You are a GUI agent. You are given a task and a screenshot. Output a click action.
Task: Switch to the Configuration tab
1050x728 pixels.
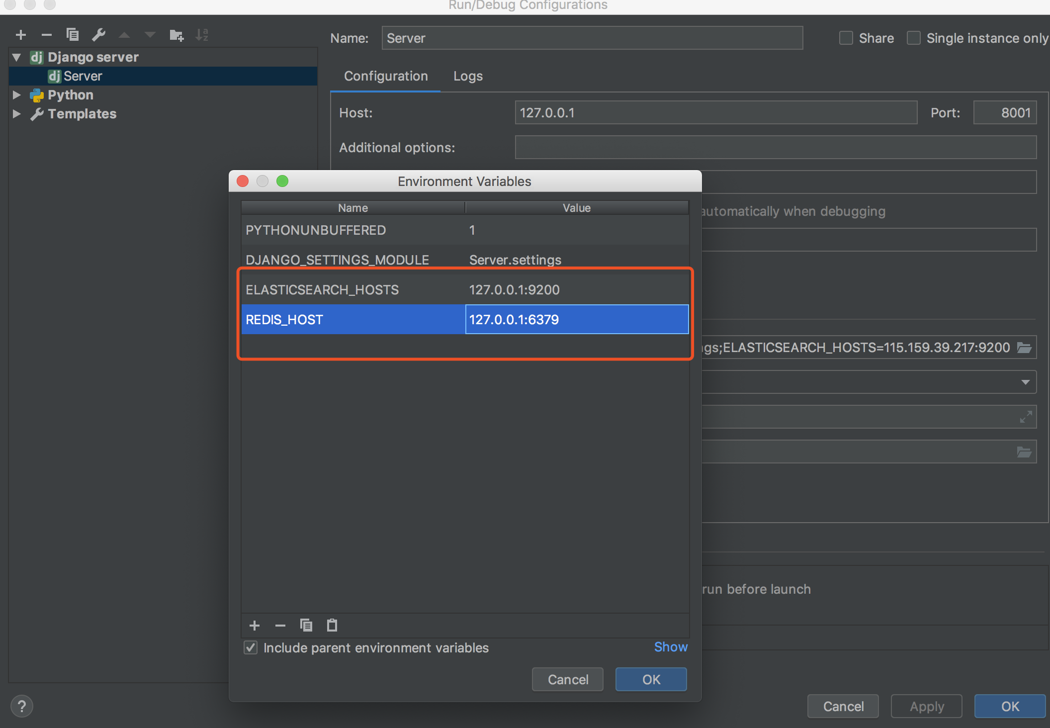(x=385, y=76)
